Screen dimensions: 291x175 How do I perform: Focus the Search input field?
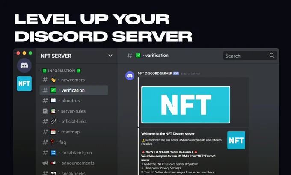[250, 56]
